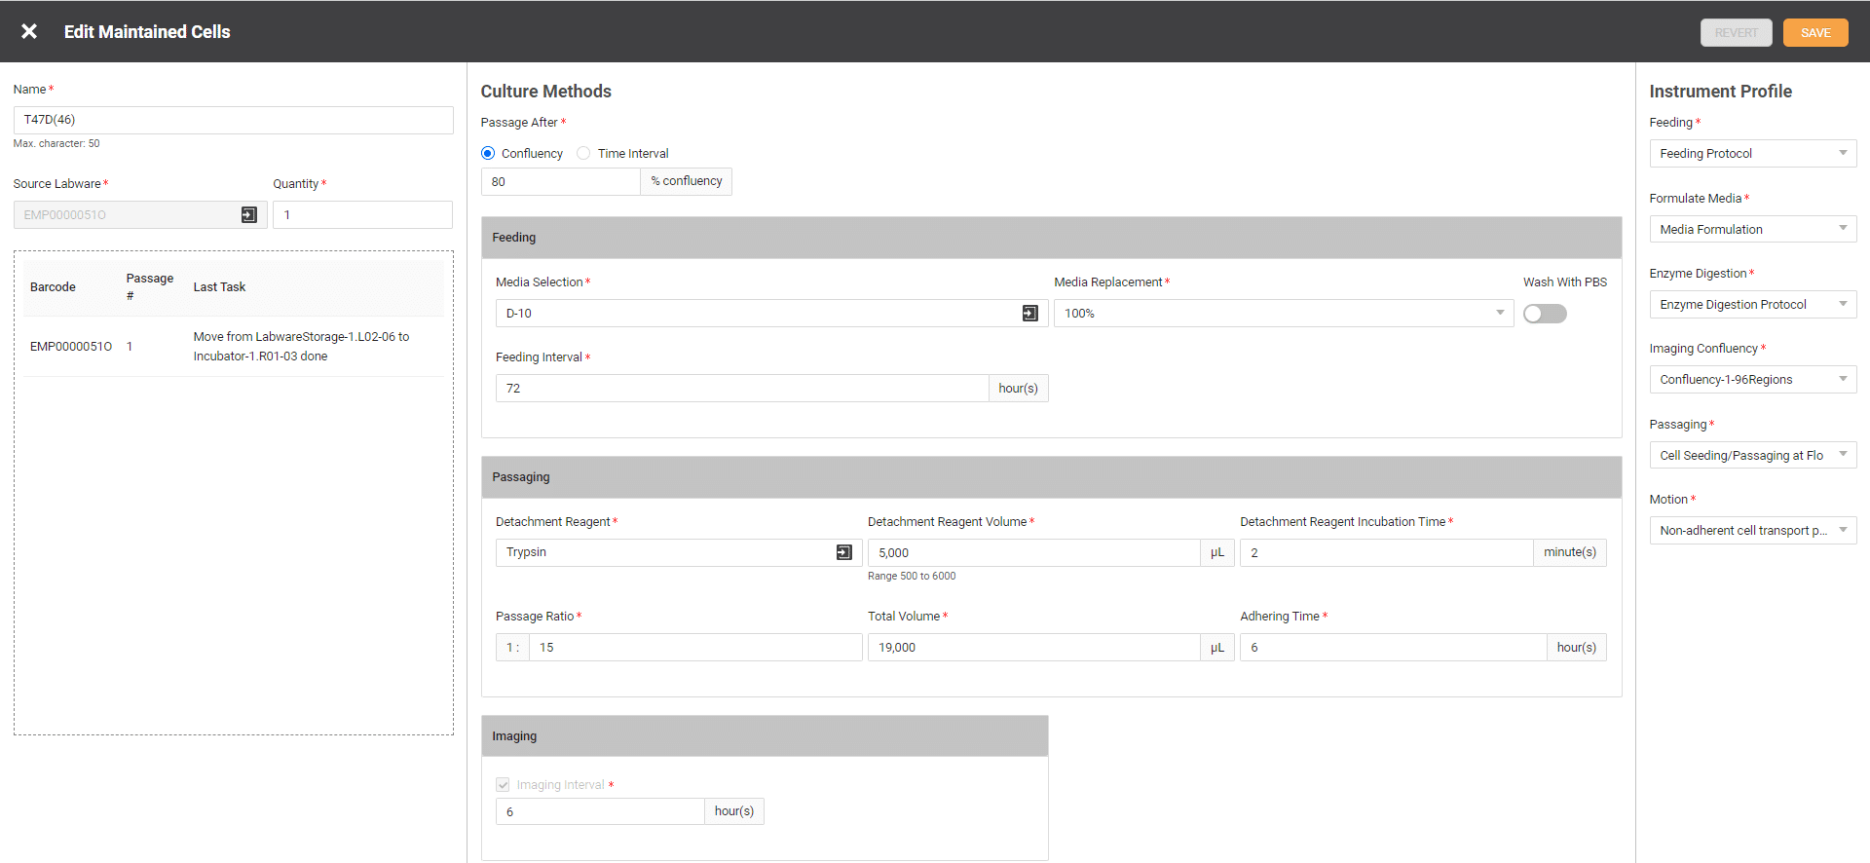Open the Feeding Protocol dropdown
This screenshot has height=863, width=1870.
coord(1752,154)
